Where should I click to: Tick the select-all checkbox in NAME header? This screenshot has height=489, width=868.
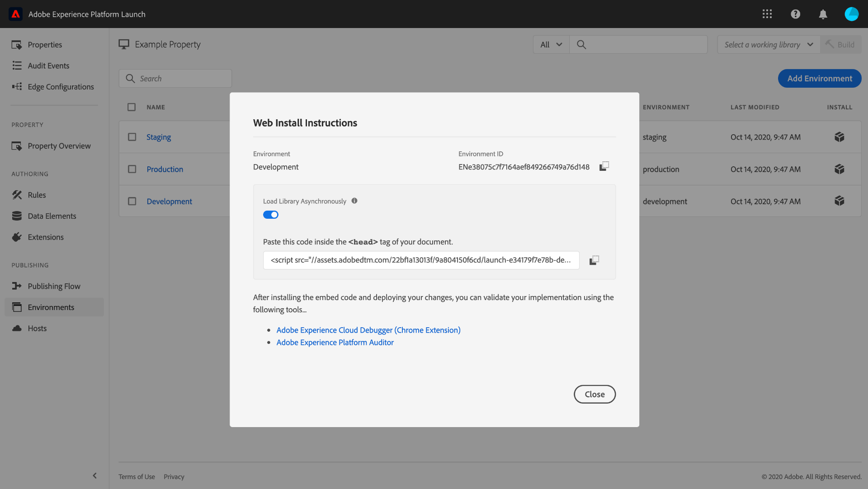point(132,107)
